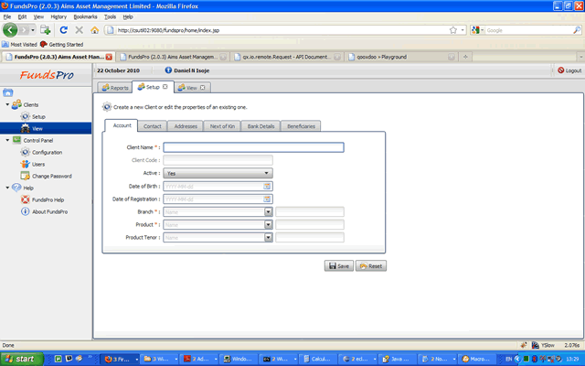Open FundsPro Help lifebuoy item
The image size is (585, 366).
pos(48,199)
